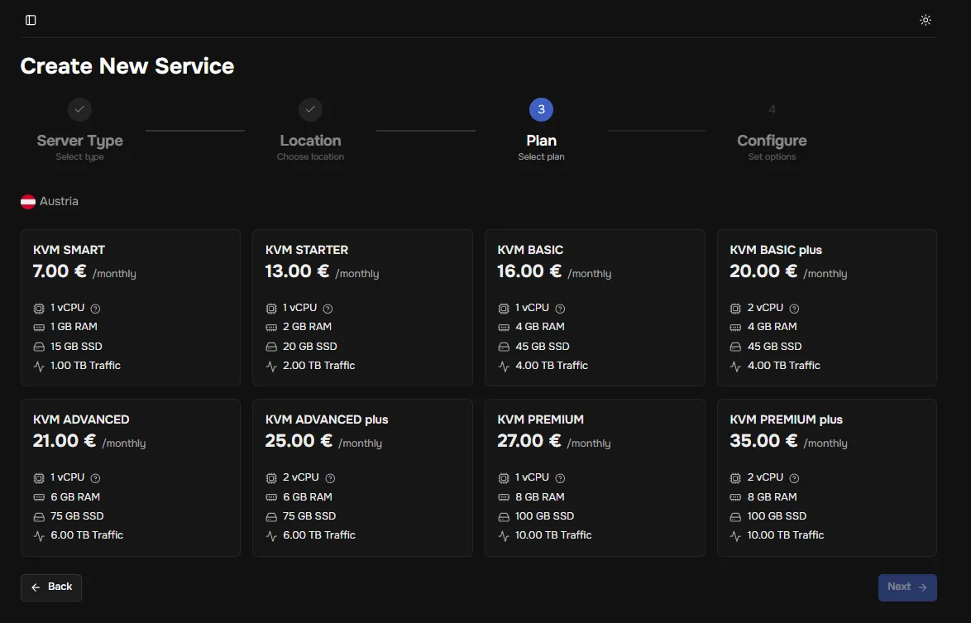This screenshot has height=623, width=971.
Task: Select the KVM SMART plan card
Action: coord(130,308)
